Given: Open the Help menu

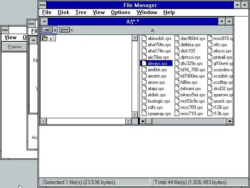Looking at the screenshot, I should (169, 12).
